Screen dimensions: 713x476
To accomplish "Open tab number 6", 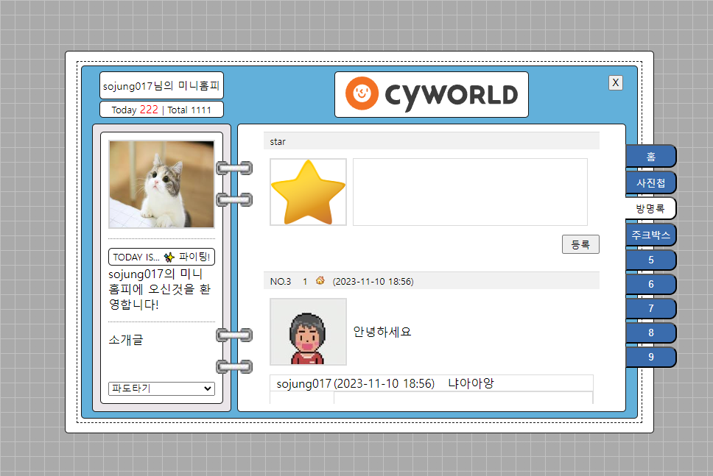I will pyautogui.click(x=650, y=284).
